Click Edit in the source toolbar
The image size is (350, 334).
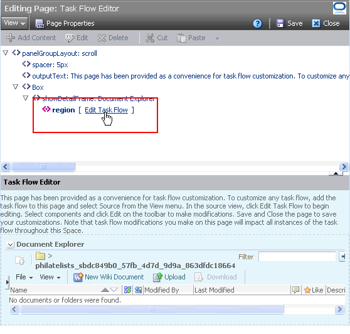click(x=77, y=38)
